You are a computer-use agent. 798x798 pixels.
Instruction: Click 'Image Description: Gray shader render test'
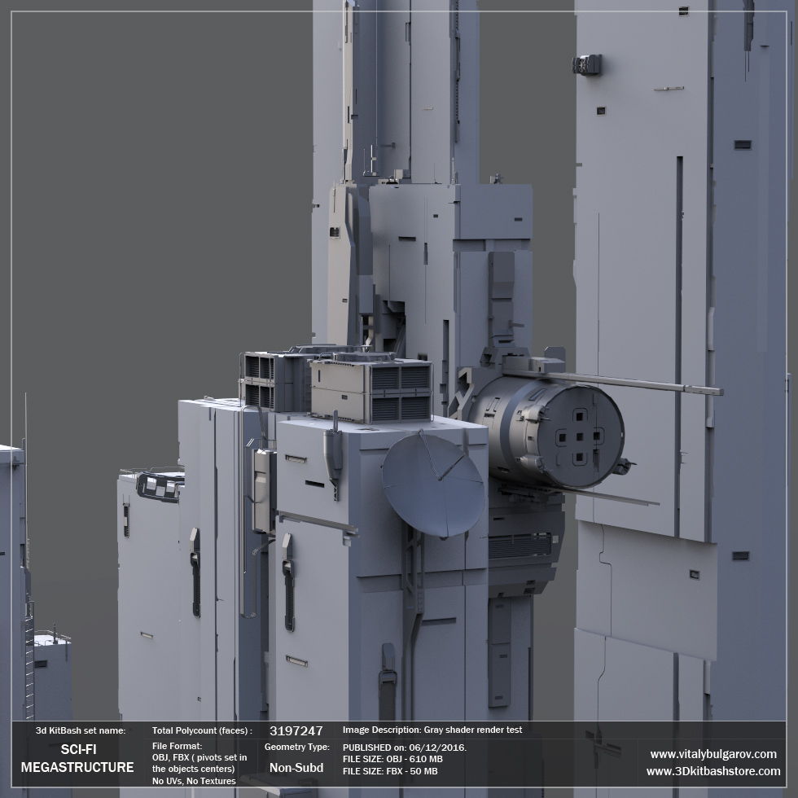pos(432,730)
